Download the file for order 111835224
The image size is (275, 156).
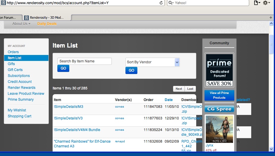191,132
